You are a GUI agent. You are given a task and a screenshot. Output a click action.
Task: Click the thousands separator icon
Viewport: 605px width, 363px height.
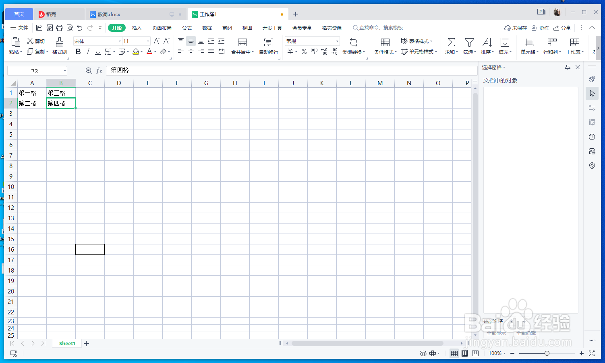tap(314, 51)
